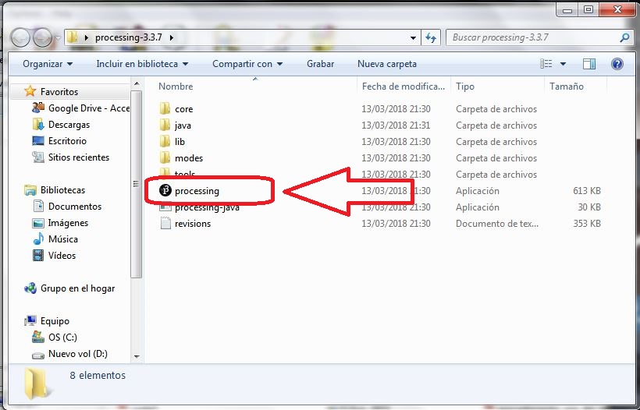640x410 pixels.
Task: Open the Compartir con dropdown
Action: coord(247,64)
